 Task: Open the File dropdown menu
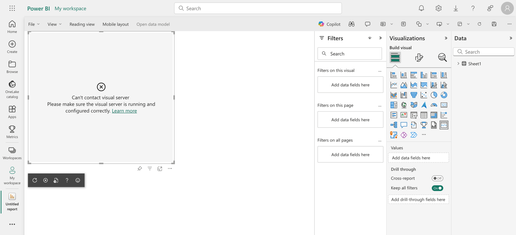click(34, 24)
